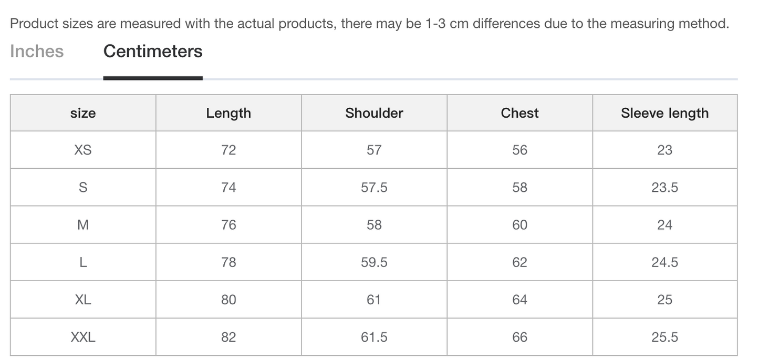Click the XS length value 72
759x359 pixels.
(228, 150)
